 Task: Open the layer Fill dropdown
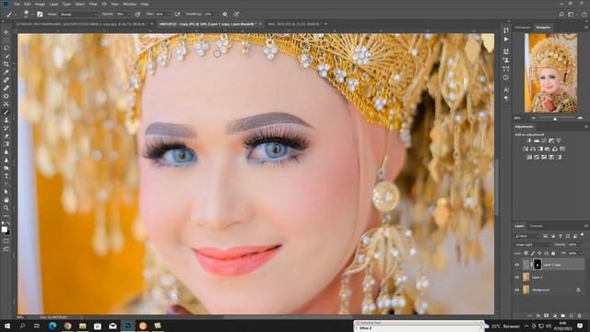click(580, 254)
